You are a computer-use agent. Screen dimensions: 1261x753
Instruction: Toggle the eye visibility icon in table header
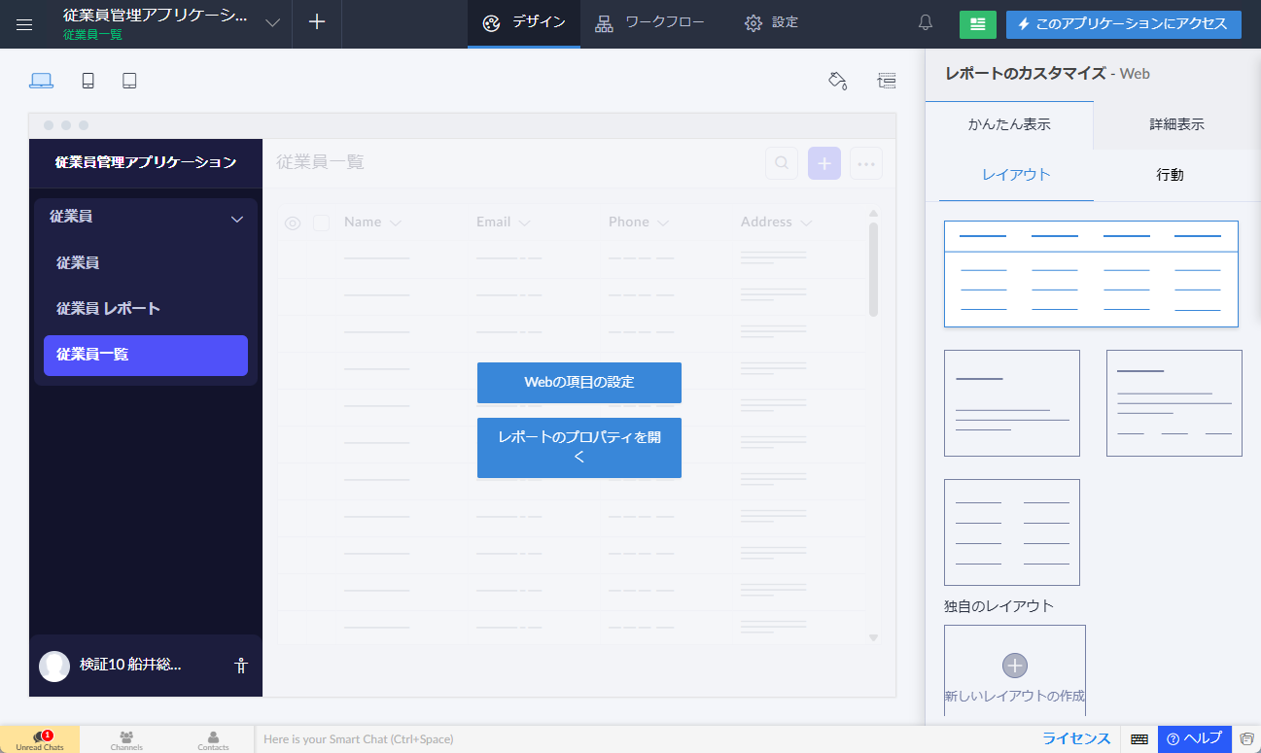pyautogui.click(x=293, y=223)
